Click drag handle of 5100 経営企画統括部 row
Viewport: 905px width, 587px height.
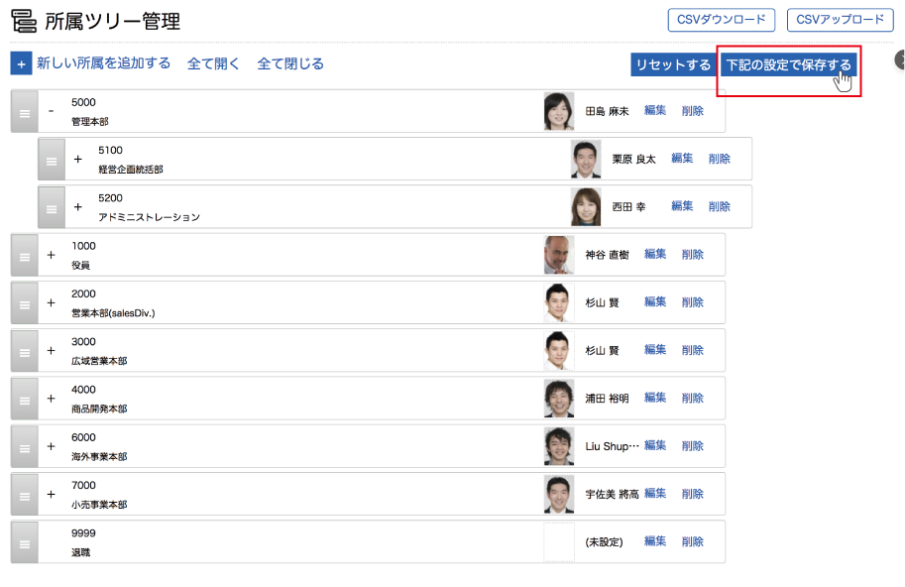52,160
